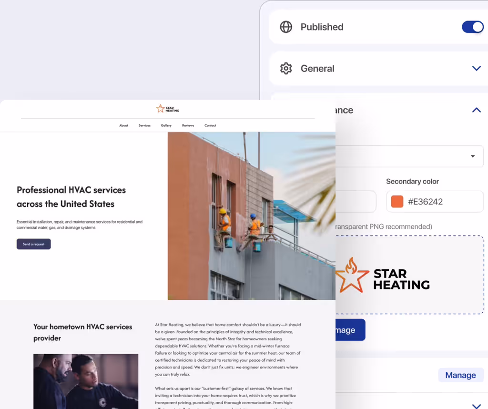
Task: Click the General label text
Action: (x=317, y=69)
